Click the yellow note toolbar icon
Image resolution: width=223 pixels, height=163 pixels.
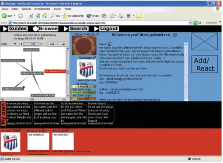[x=139, y=16]
